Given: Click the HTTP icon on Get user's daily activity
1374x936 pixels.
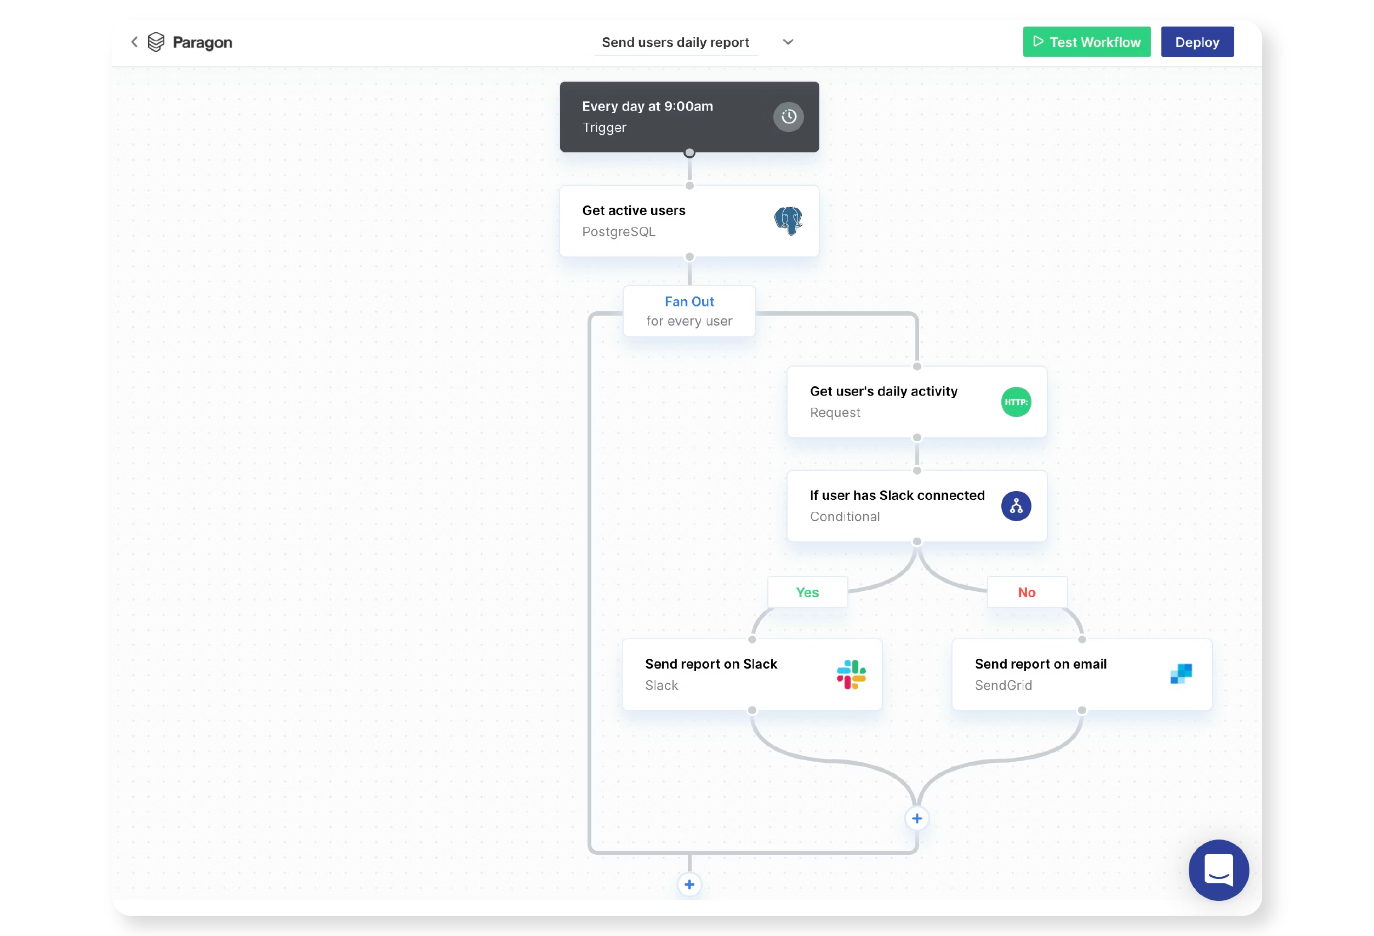Looking at the screenshot, I should point(1015,402).
